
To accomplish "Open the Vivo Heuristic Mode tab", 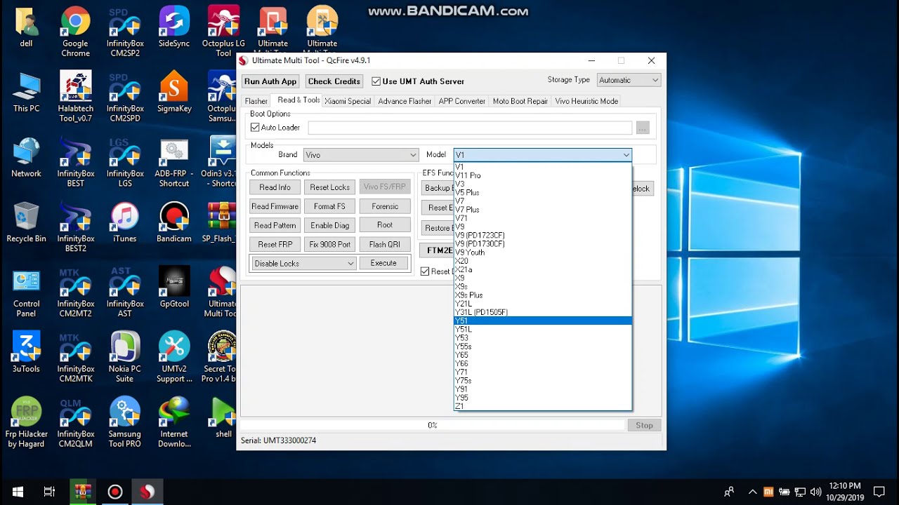I will coord(586,101).
